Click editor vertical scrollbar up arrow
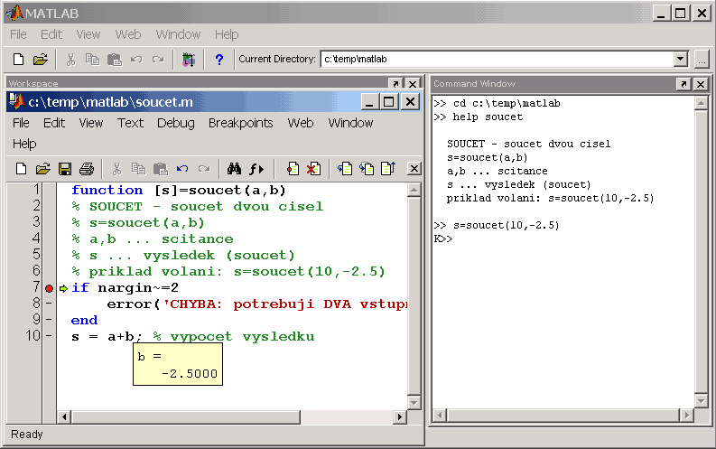 [414, 190]
